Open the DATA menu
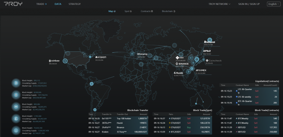 pos(58,4)
